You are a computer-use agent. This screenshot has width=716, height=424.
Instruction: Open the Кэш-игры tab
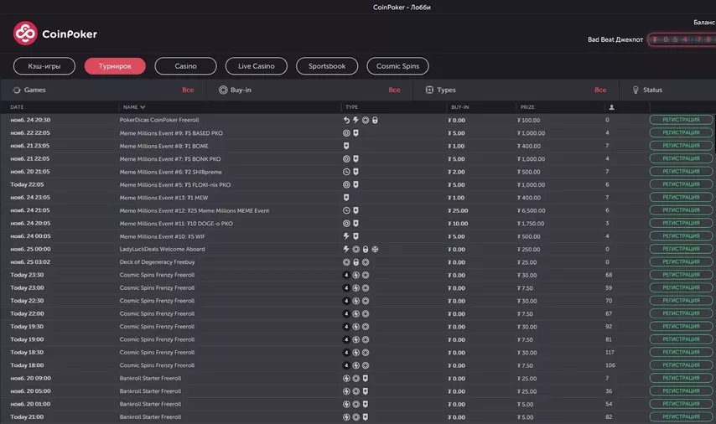tap(44, 66)
